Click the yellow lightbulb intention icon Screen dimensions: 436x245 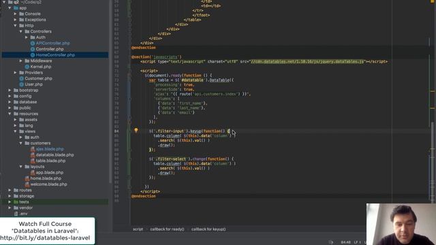click(x=136, y=130)
